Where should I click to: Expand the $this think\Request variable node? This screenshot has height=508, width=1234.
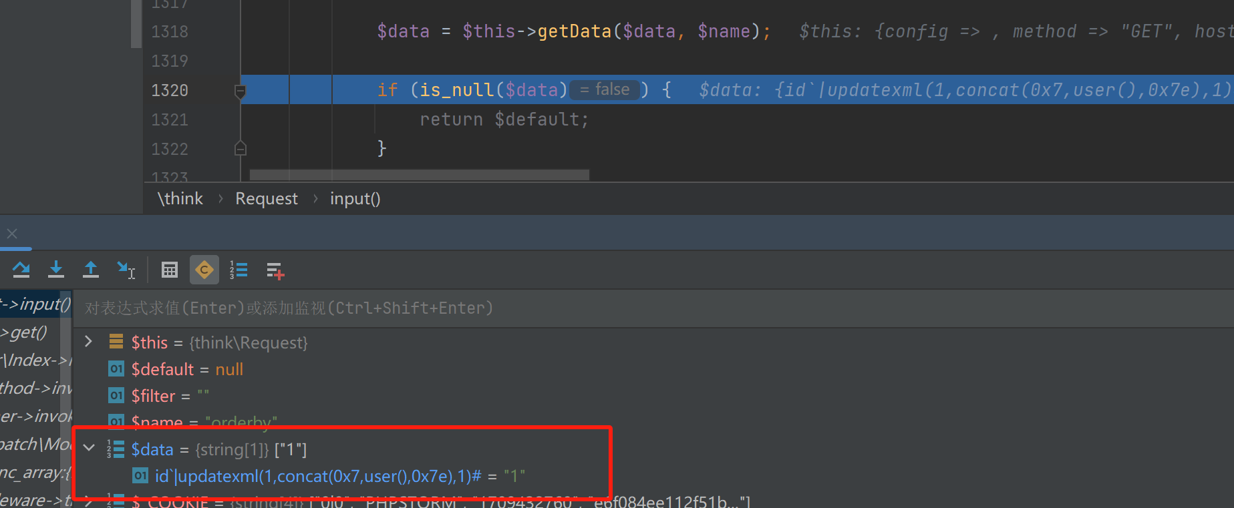[x=88, y=342]
